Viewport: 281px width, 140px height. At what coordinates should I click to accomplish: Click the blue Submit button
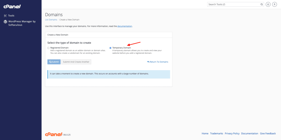[54, 62]
